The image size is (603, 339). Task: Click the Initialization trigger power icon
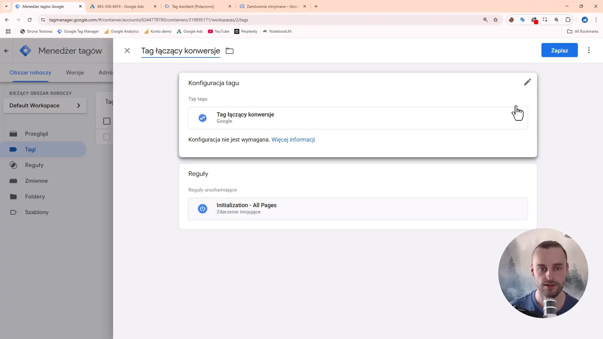pyautogui.click(x=203, y=209)
